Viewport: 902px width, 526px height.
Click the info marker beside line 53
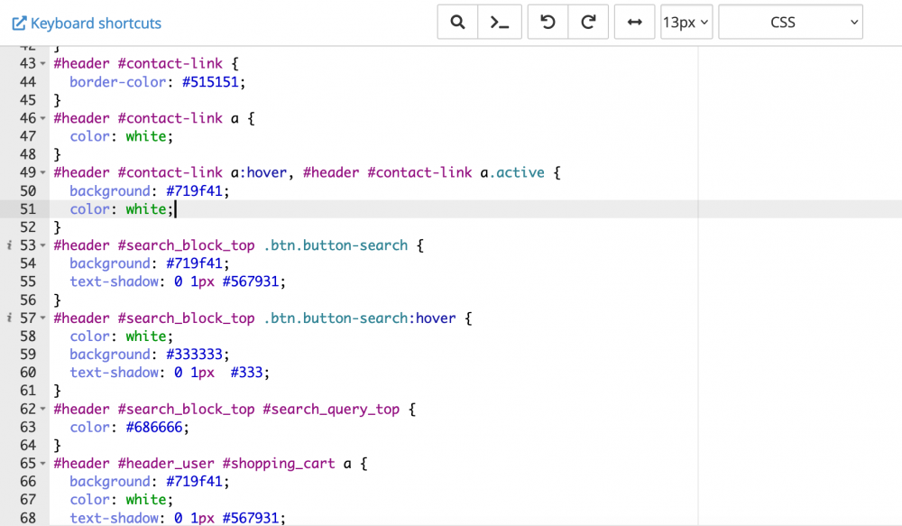tap(9, 245)
